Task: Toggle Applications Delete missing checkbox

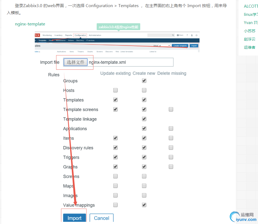Action: [x=171, y=128]
